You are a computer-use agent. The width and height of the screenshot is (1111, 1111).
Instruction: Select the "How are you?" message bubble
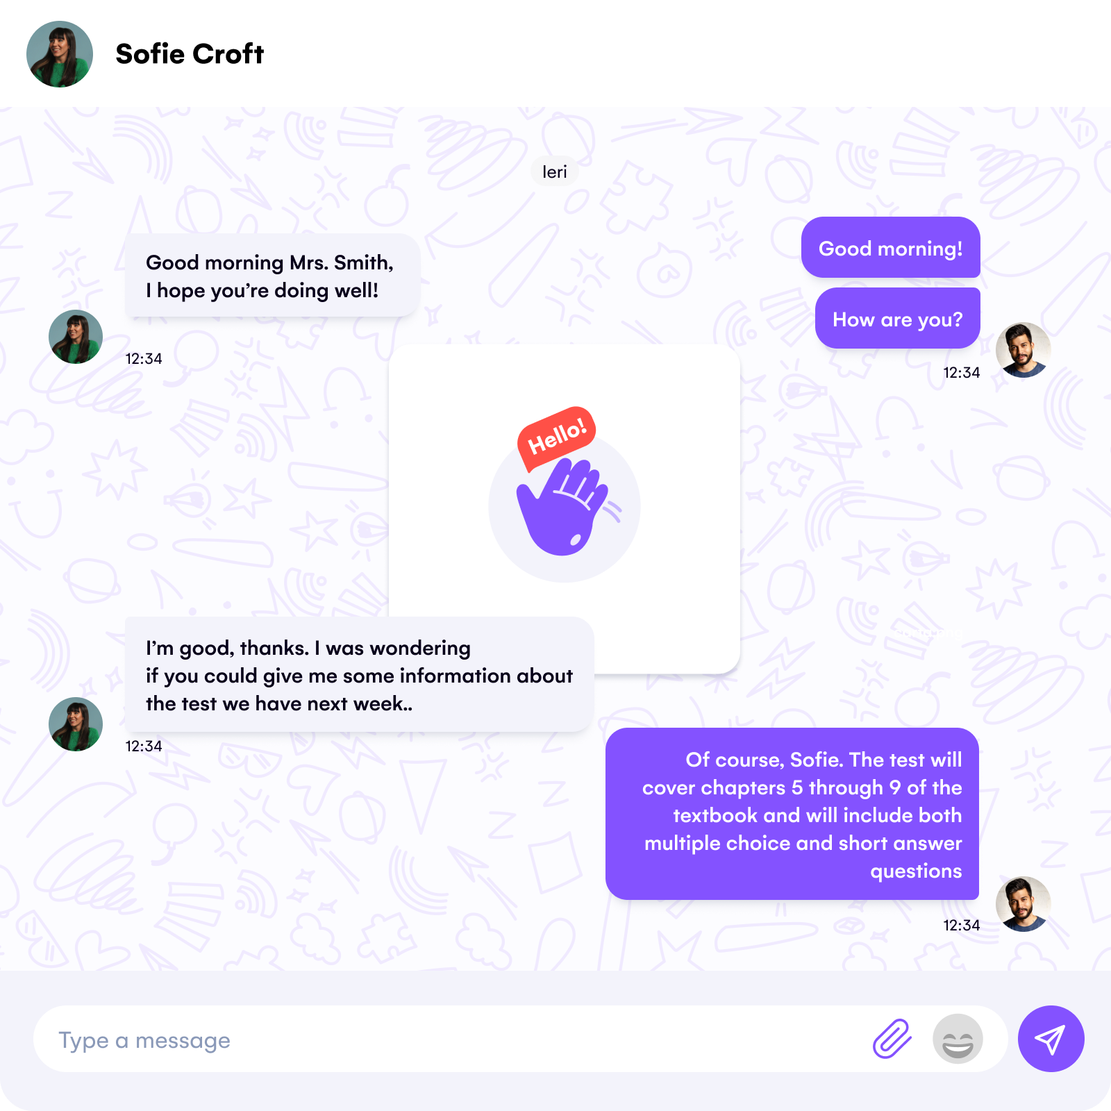coord(898,318)
